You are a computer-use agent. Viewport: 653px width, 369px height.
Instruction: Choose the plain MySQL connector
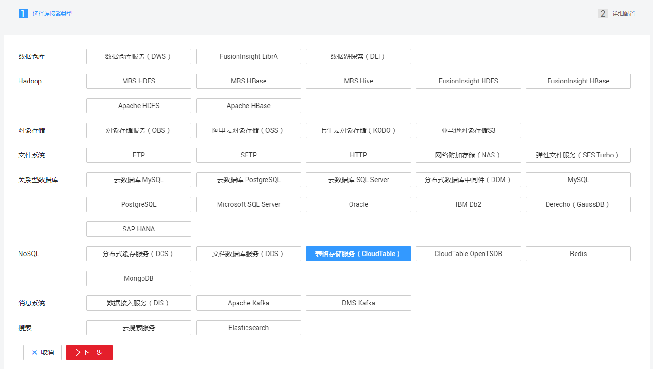coord(578,180)
